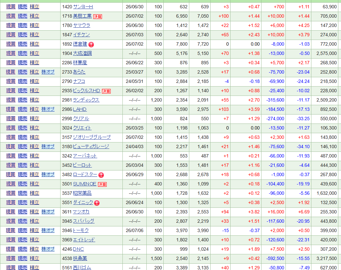Open stock page for ナフコ
Viewport: 341px width, 270px height.
coord(79,81)
